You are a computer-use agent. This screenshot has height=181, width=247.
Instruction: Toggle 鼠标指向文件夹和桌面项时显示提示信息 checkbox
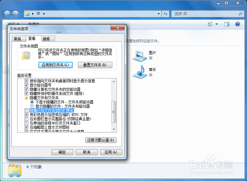27,81
